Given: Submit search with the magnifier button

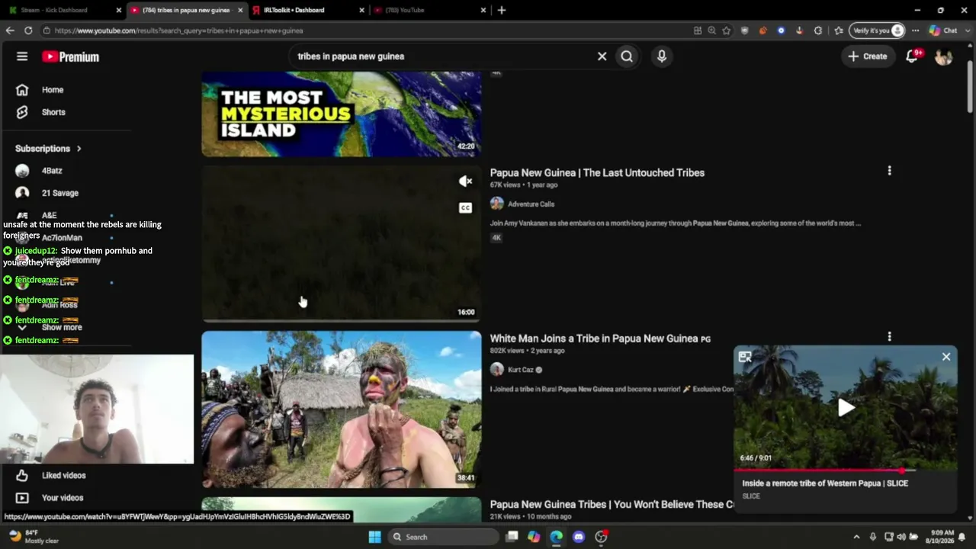Looking at the screenshot, I should coord(627,56).
